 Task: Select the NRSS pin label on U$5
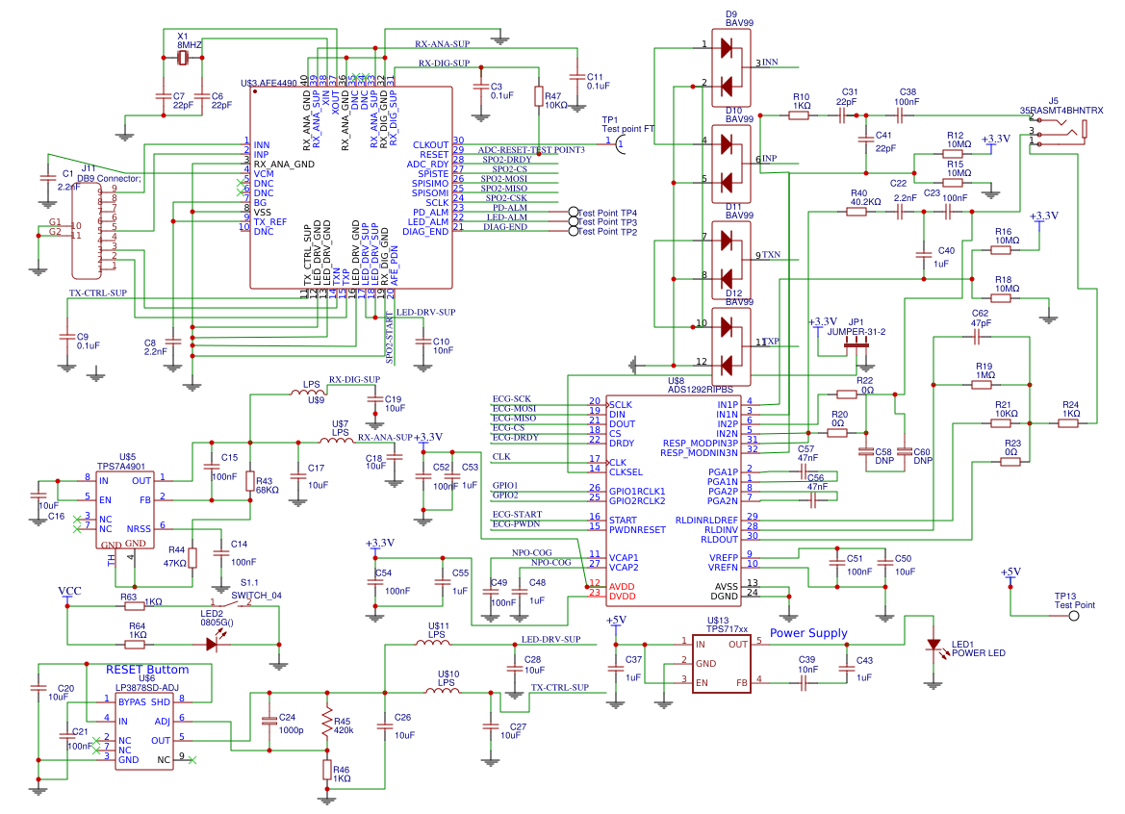tap(139, 528)
